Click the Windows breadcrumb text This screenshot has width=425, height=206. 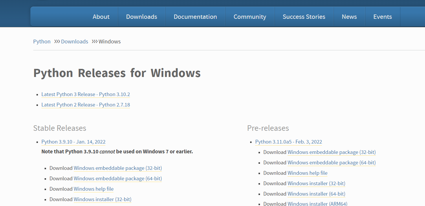click(x=109, y=41)
